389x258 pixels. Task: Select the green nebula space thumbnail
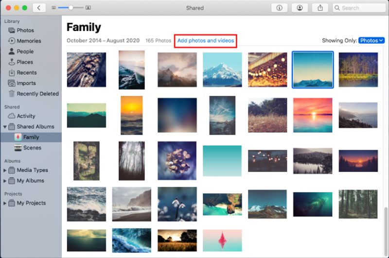pyautogui.click(x=313, y=205)
